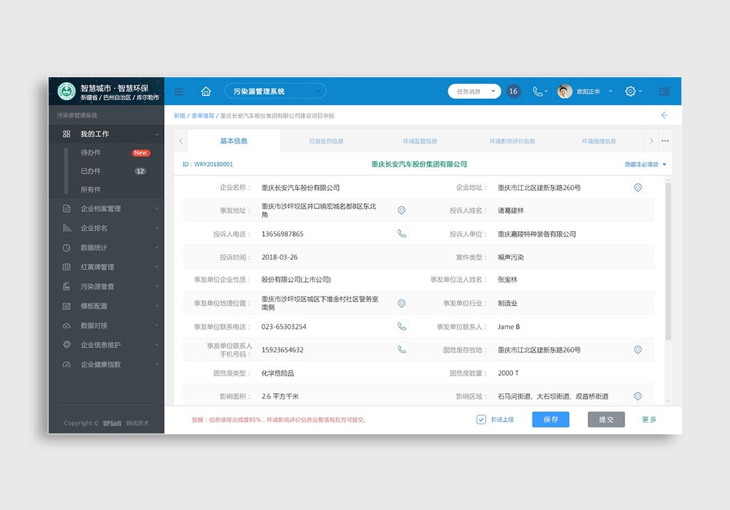Click the 投诉时间 field 2018-03-26
The image size is (730, 510).
[279, 257]
